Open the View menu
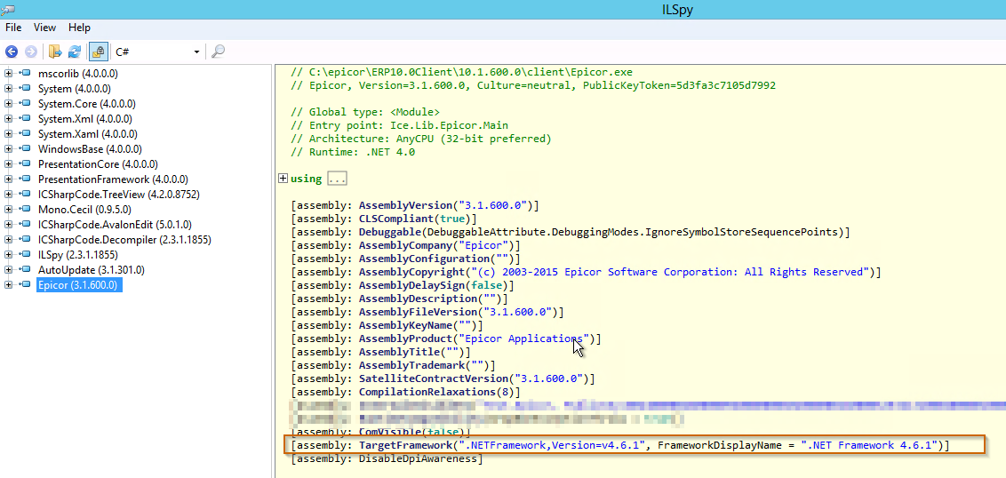This screenshot has height=478, width=1006. [45, 28]
